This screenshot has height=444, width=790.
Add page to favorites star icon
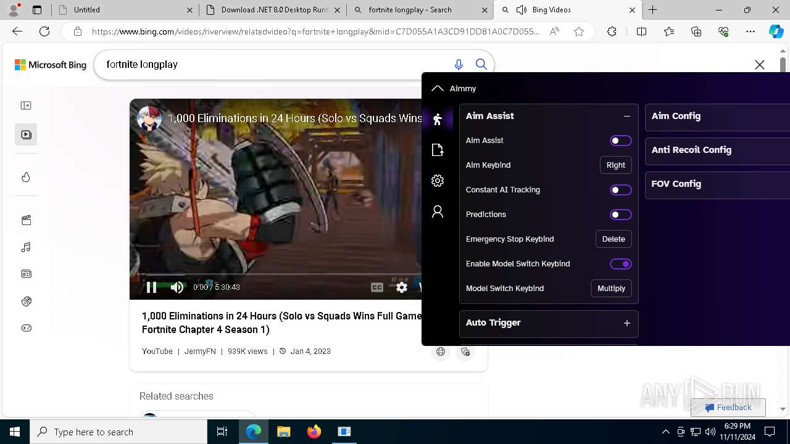(579, 31)
